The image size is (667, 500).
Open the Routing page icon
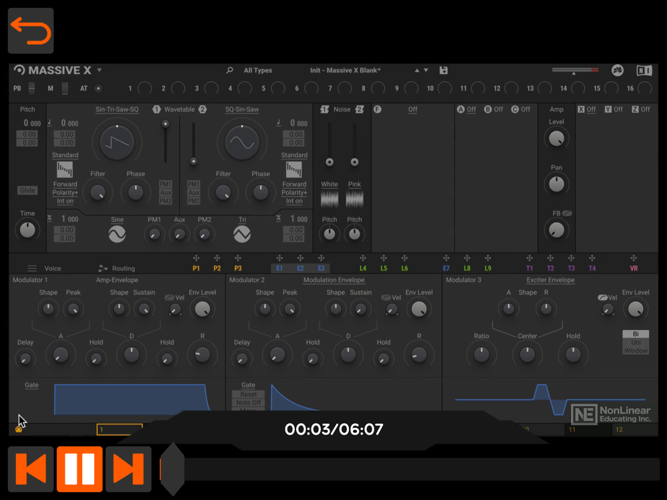click(x=103, y=268)
